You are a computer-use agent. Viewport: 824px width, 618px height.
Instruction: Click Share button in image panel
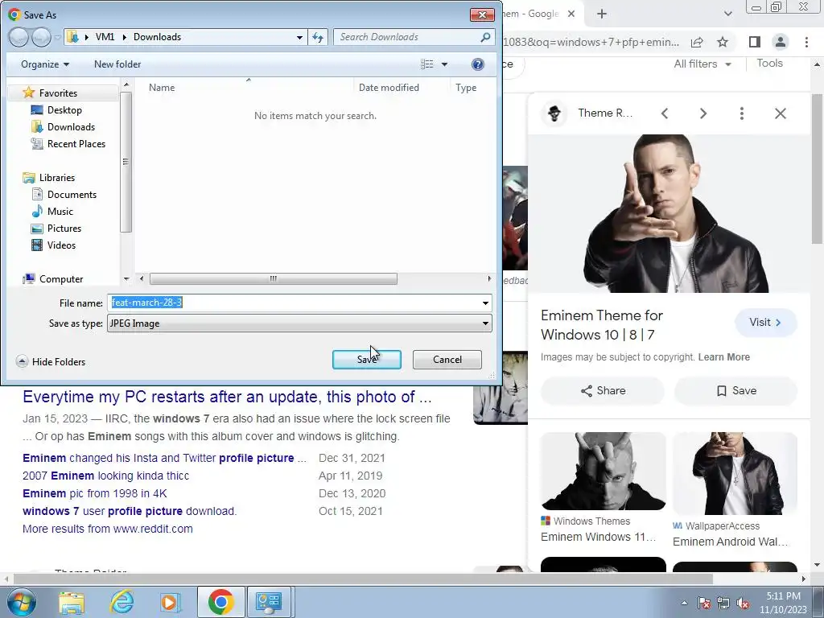603,390
